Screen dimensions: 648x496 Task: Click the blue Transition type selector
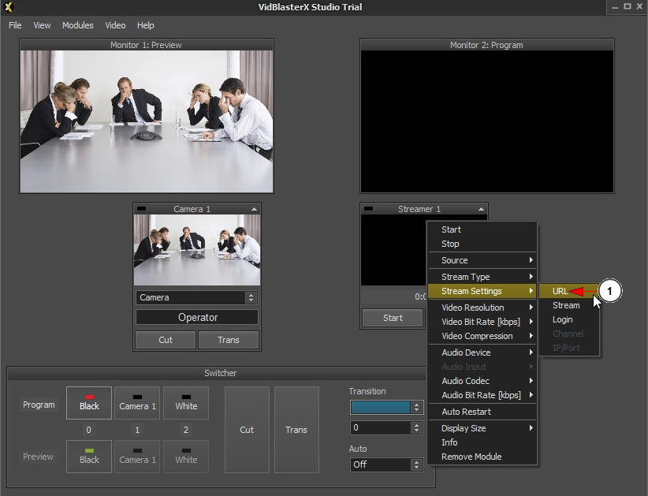click(380, 407)
